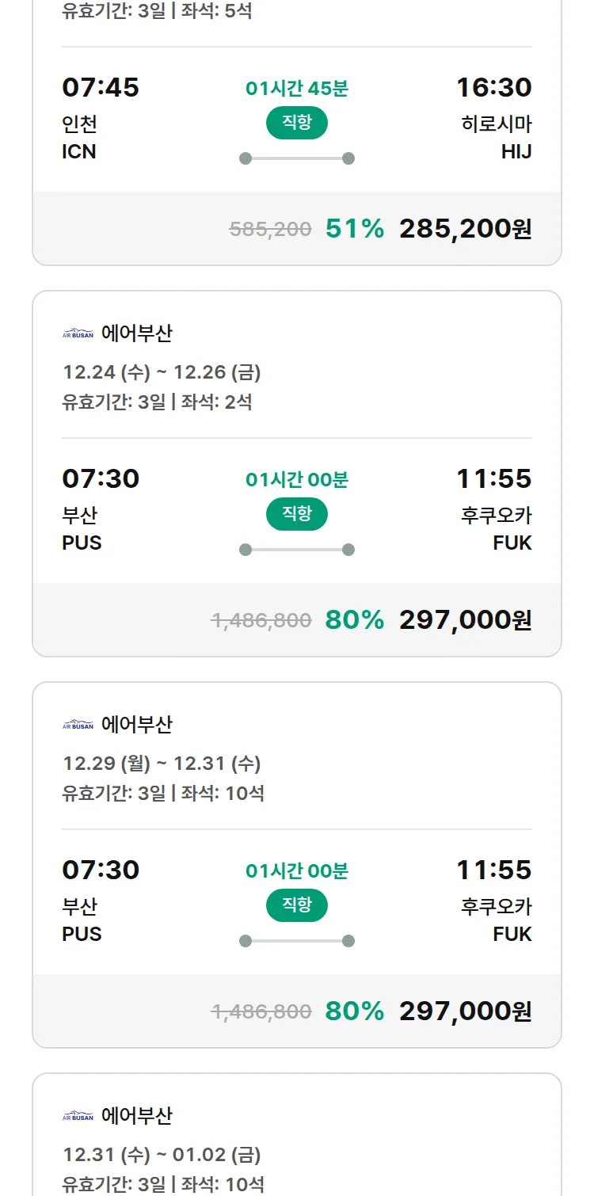
Task: Click the route line icon on the ICN–HIJ flight
Action: click(x=297, y=158)
